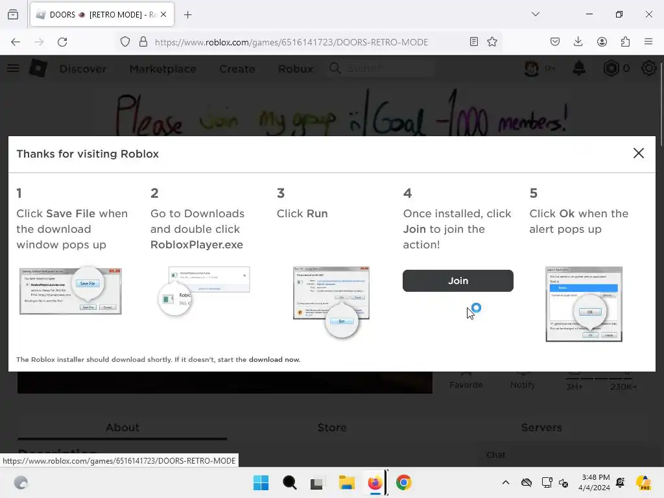
Task: Open Google Chrome from taskbar
Action: click(403, 482)
